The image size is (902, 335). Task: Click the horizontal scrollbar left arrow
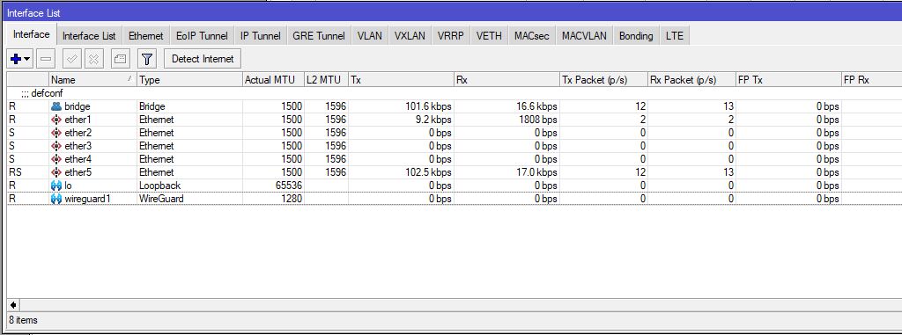tap(12, 304)
